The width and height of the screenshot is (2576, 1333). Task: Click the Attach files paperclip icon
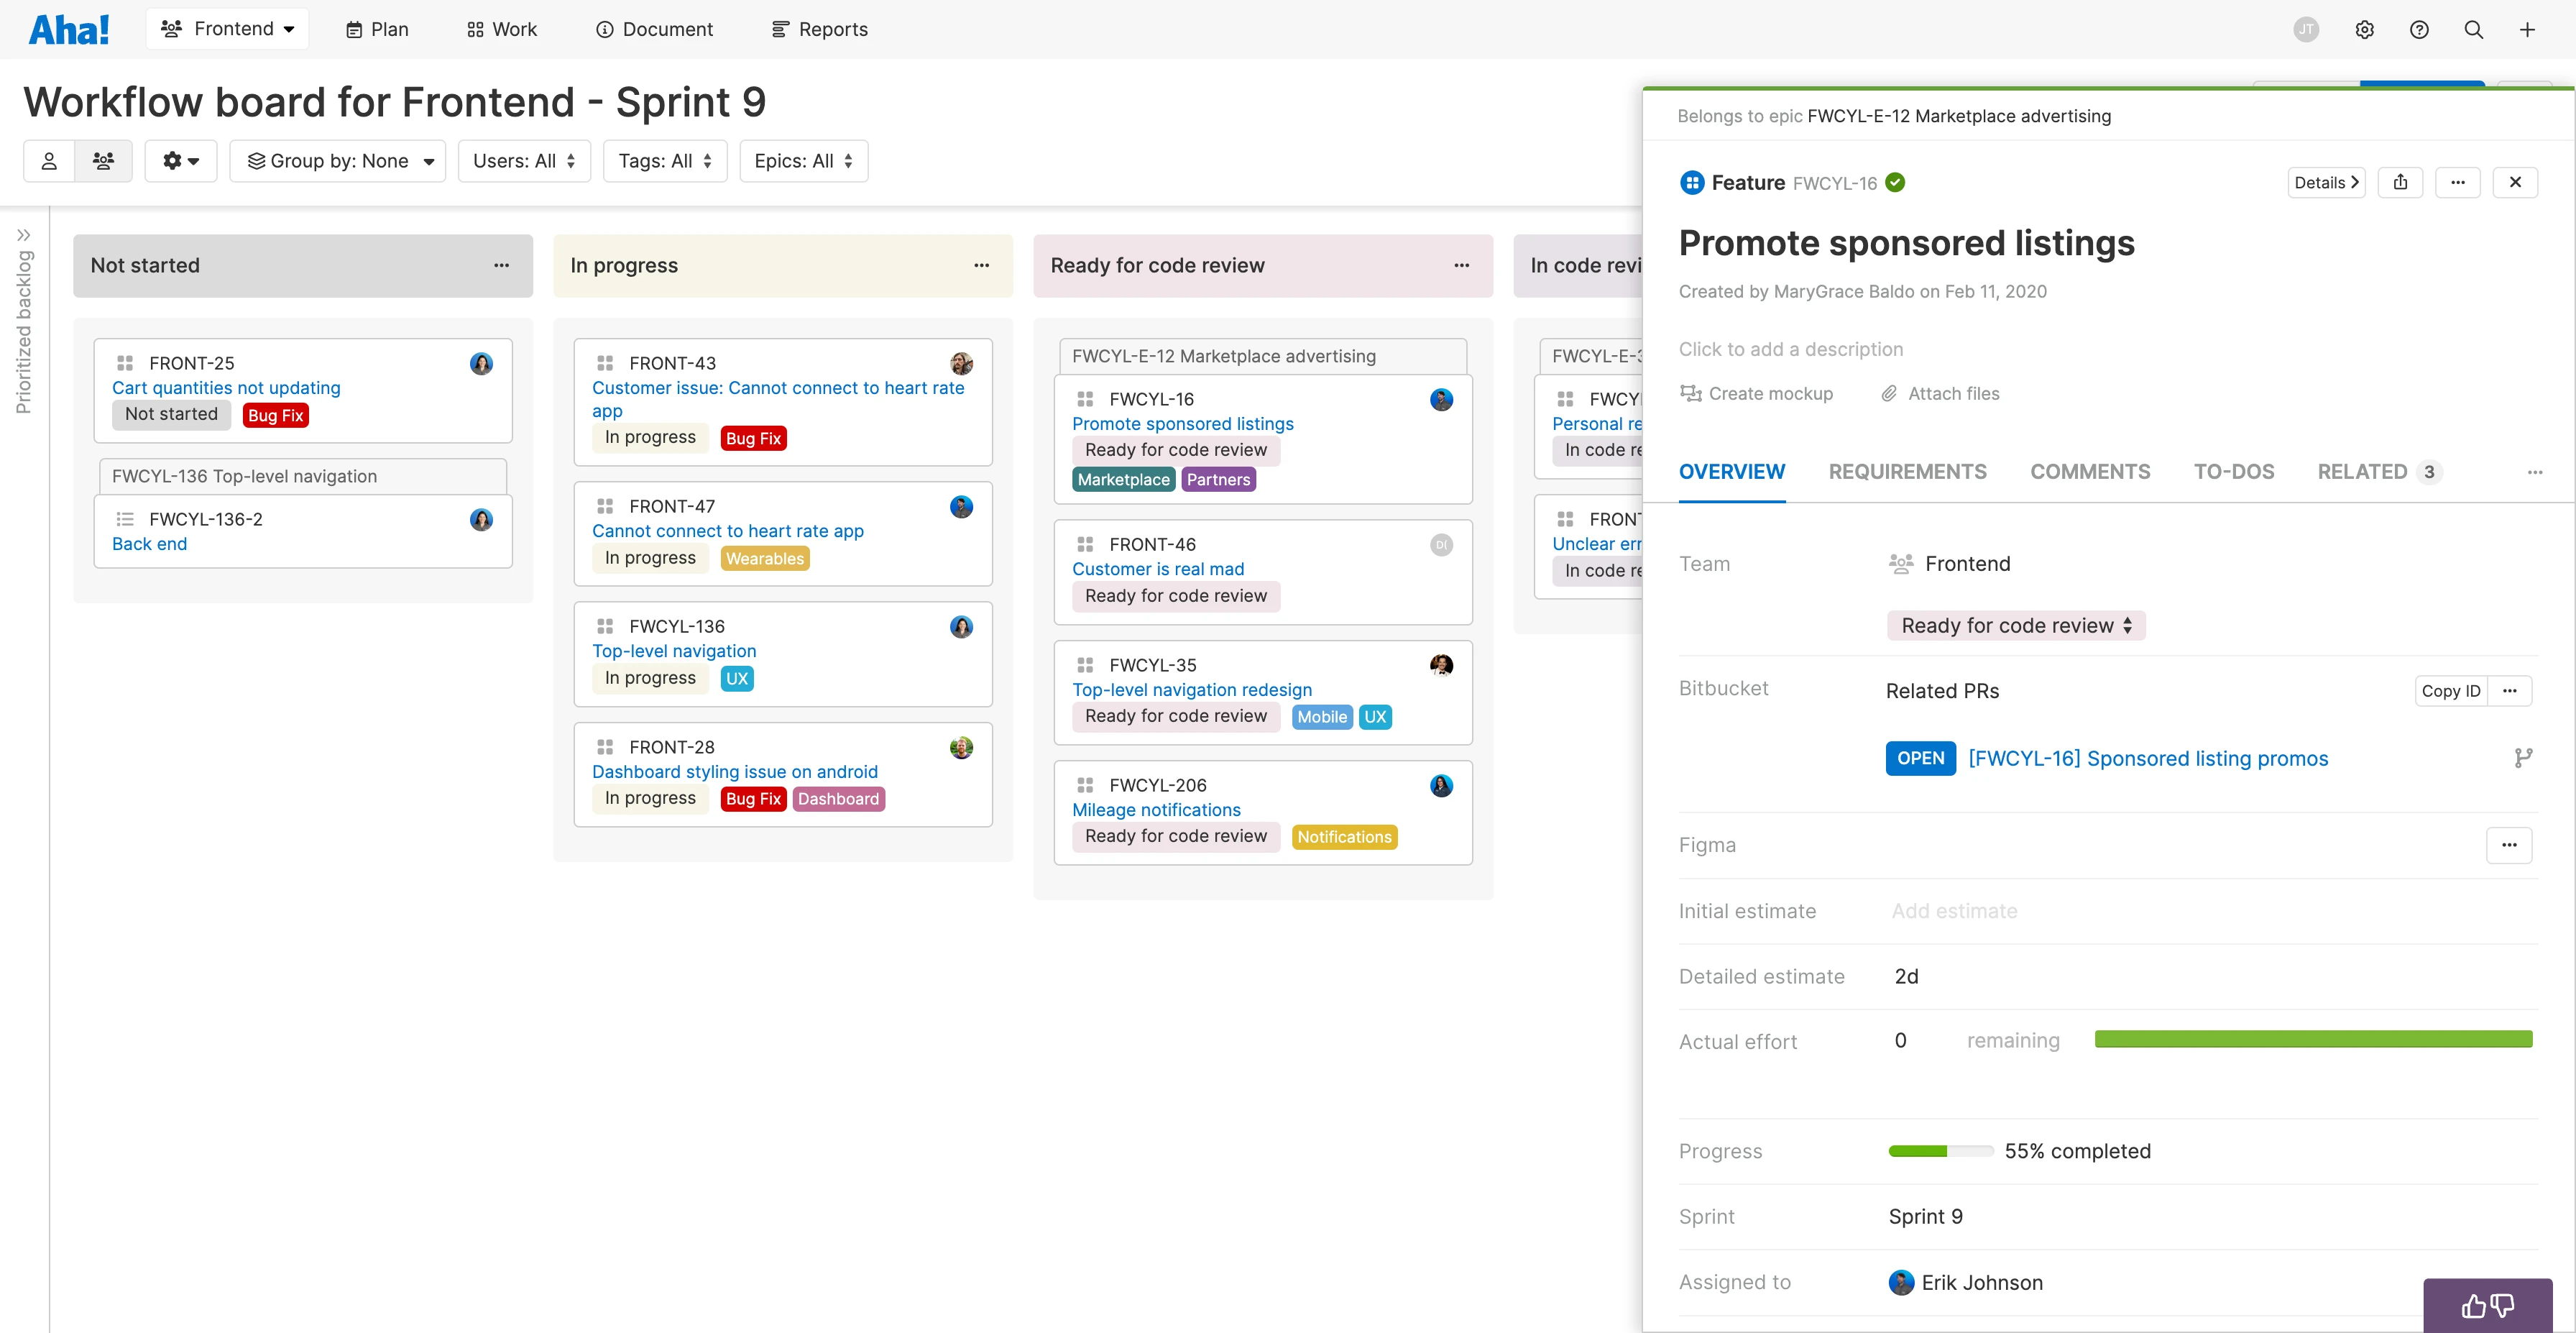click(x=1889, y=393)
